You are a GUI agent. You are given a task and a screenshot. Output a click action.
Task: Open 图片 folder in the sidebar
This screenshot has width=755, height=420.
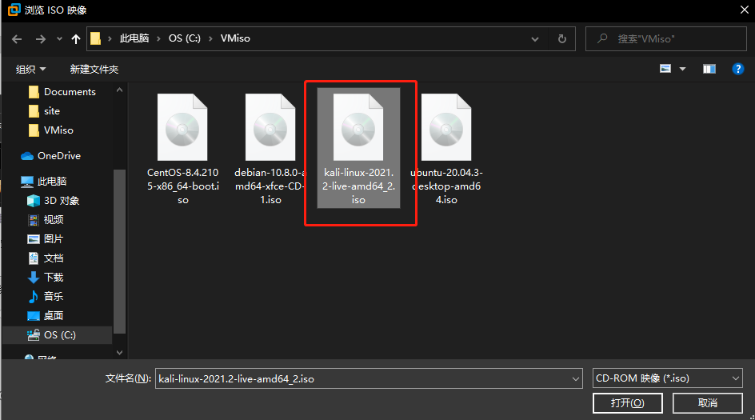(x=46, y=239)
